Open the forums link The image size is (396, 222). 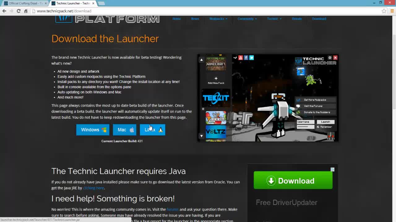(x=173, y=209)
